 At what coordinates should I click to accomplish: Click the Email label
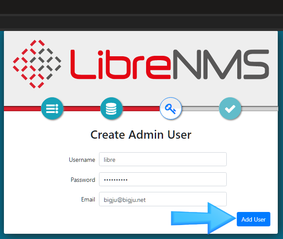coord(88,199)
